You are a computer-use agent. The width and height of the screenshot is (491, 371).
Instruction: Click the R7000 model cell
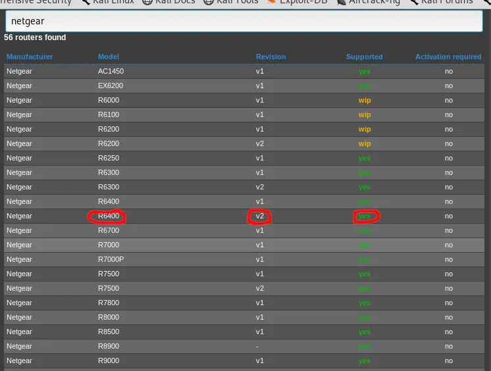pos(109,245)
